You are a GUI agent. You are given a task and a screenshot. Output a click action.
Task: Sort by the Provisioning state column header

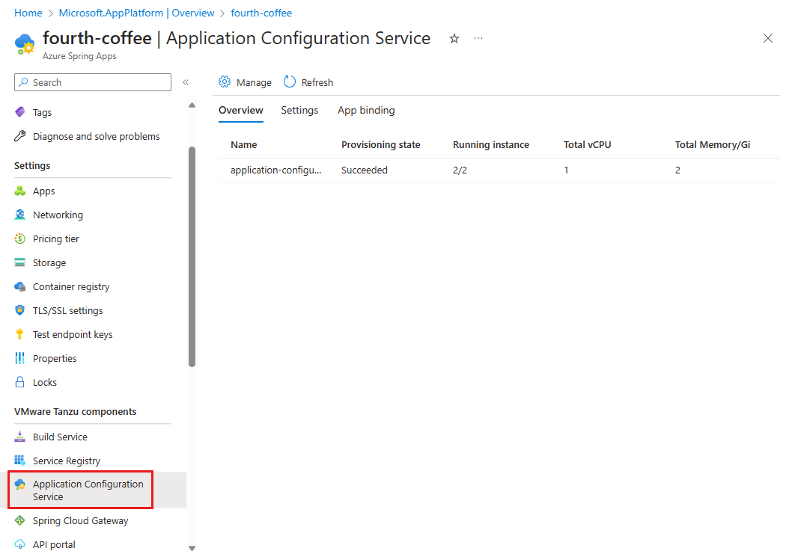tap(380, 145)
